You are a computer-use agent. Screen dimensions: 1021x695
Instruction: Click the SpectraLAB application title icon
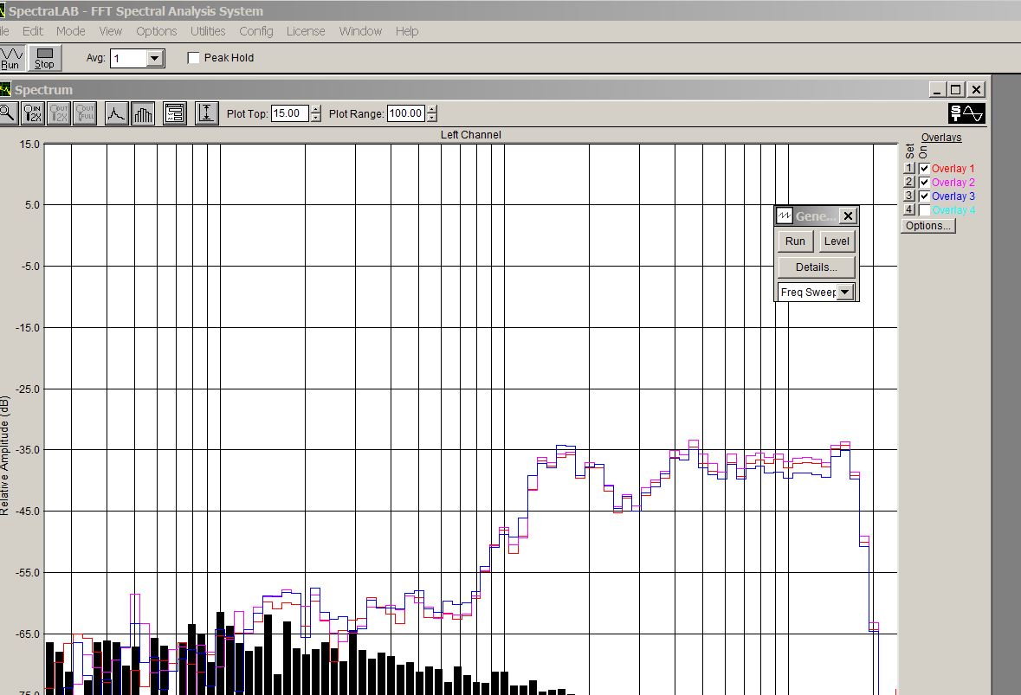pyautogui.click(x=3, y=11)
